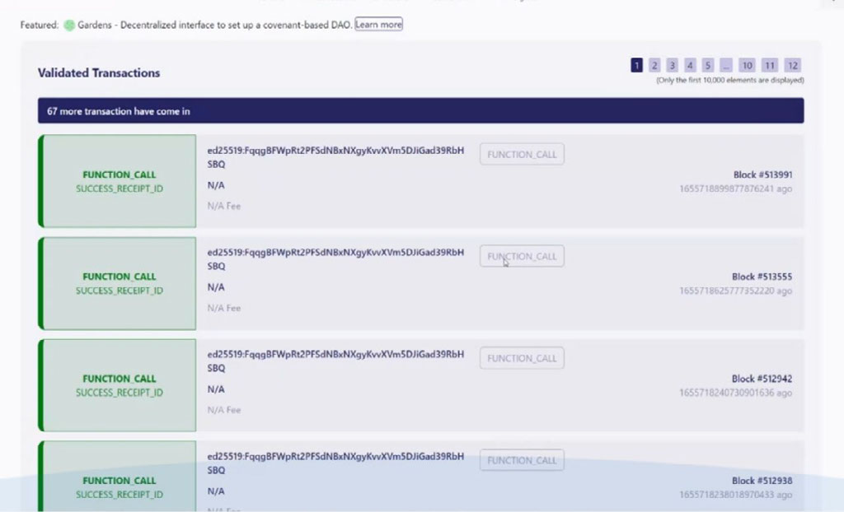844x512 pixels.
Task: Open the Learn more link
Action: [379, 25]
